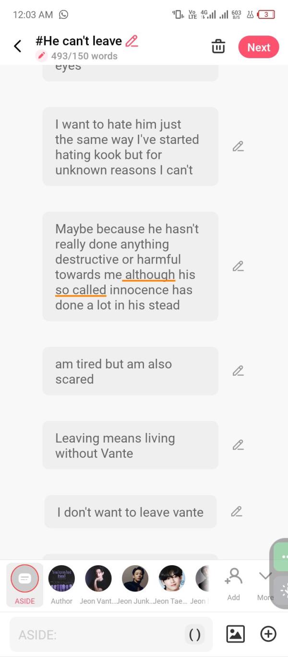Choose Jeon Junk... character avatar
The image size is (288, 657).
coord(135,584)
